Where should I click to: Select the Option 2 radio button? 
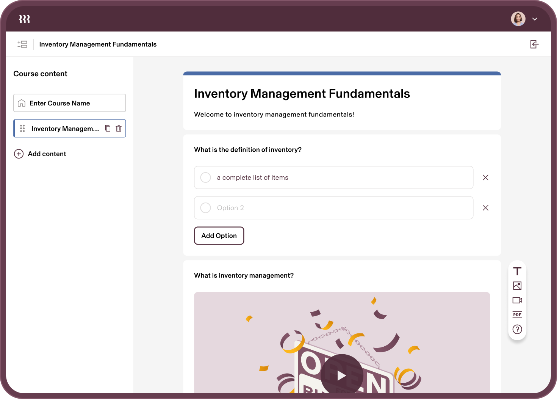coord(206,208)
